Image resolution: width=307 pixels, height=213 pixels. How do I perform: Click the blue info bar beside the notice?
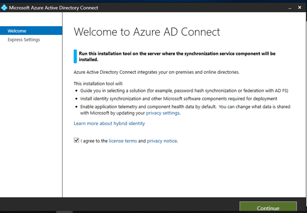point(75,56)
